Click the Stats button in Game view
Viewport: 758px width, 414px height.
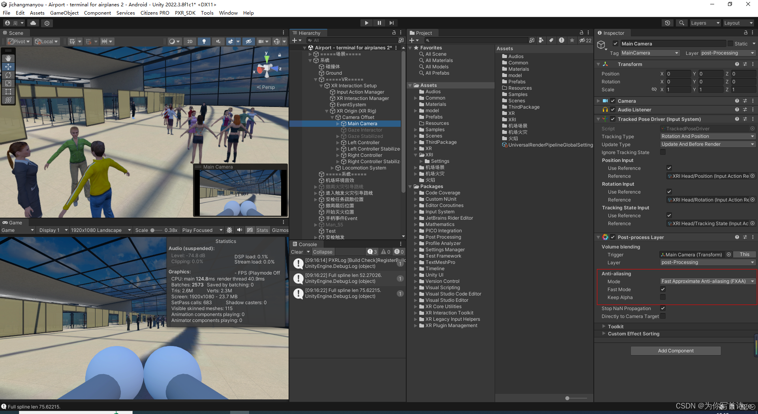[x=262, y=230]
